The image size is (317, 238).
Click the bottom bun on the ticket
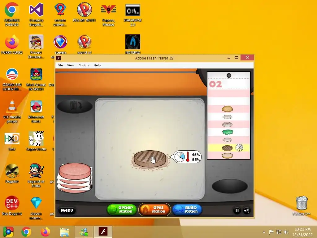227,156
